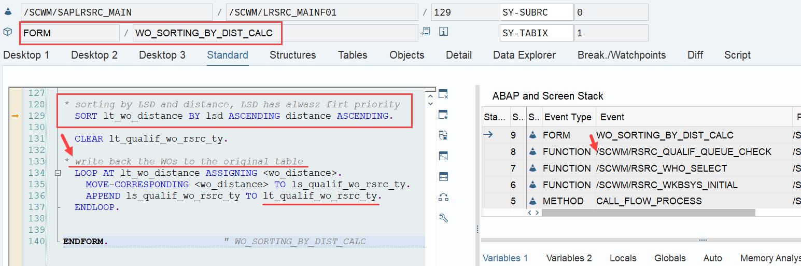Click left scroll arrow under stack table
The height and width of the screenshot is (266, 801).
click(530, 213)
